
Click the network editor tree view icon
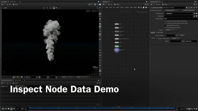pos(141,7)
